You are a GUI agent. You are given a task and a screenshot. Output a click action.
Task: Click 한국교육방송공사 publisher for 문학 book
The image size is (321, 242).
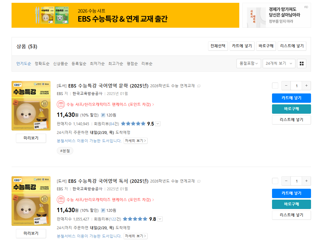click(x=87, y=94)
